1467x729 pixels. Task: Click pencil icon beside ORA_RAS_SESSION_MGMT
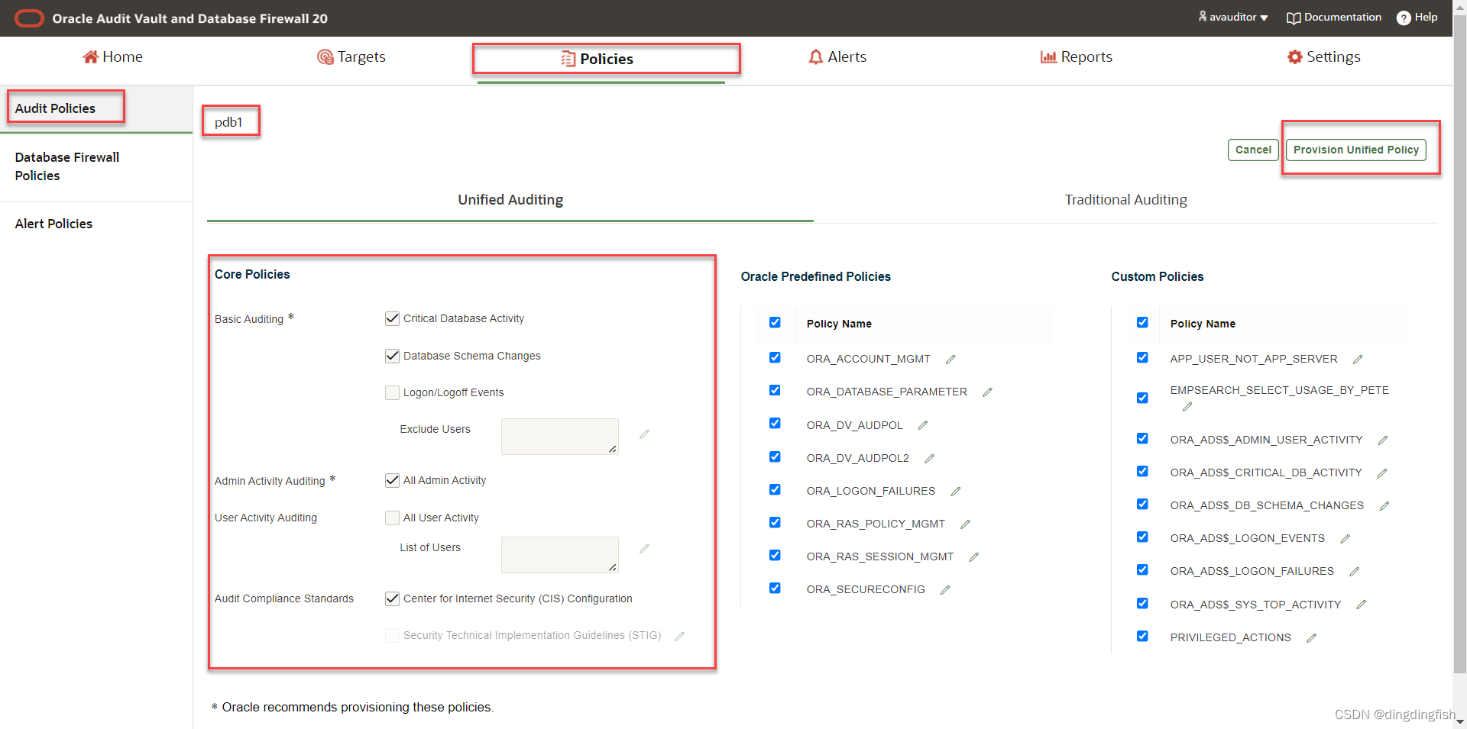click(x=974, y=557)
